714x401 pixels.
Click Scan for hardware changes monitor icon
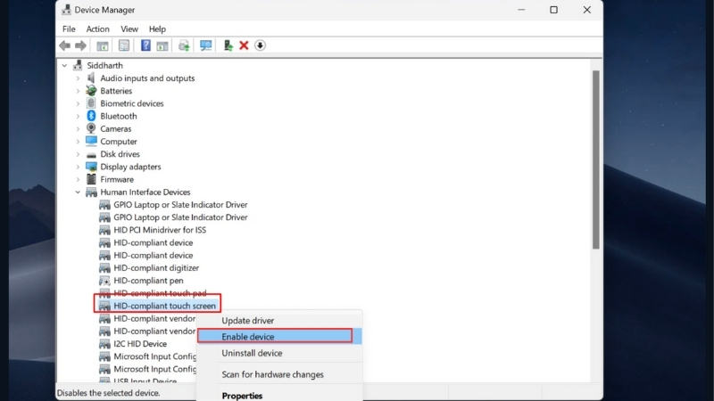[x=206, y=45]
